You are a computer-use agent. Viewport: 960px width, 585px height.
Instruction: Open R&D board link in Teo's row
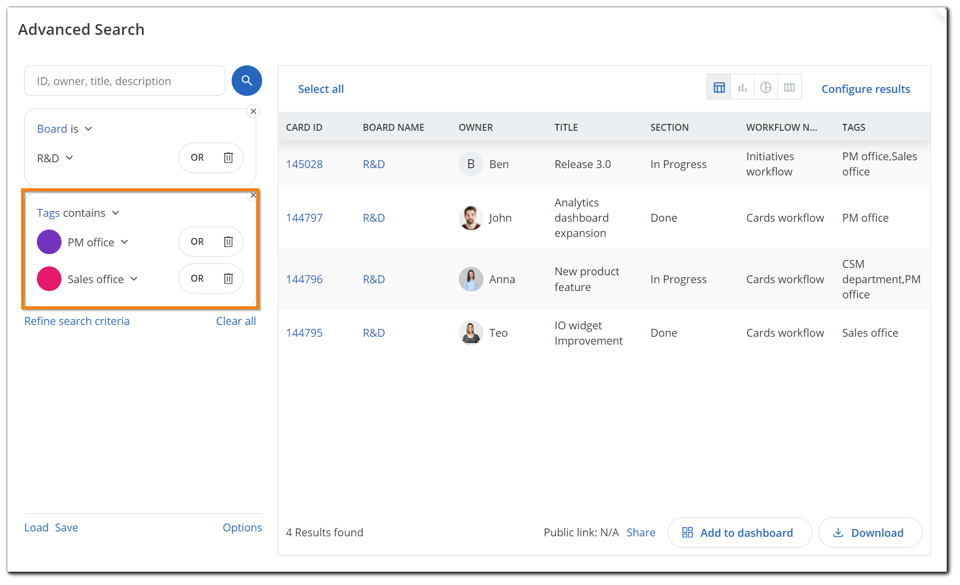[x=374, y=333]
